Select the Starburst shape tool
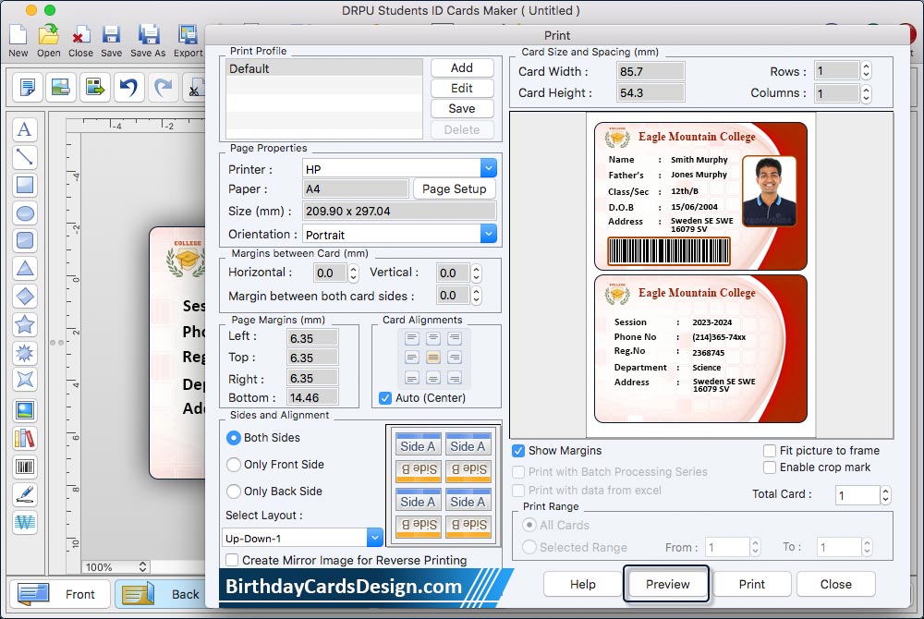The width and height of the screenshot is (924, 619). tap(25, 353)
